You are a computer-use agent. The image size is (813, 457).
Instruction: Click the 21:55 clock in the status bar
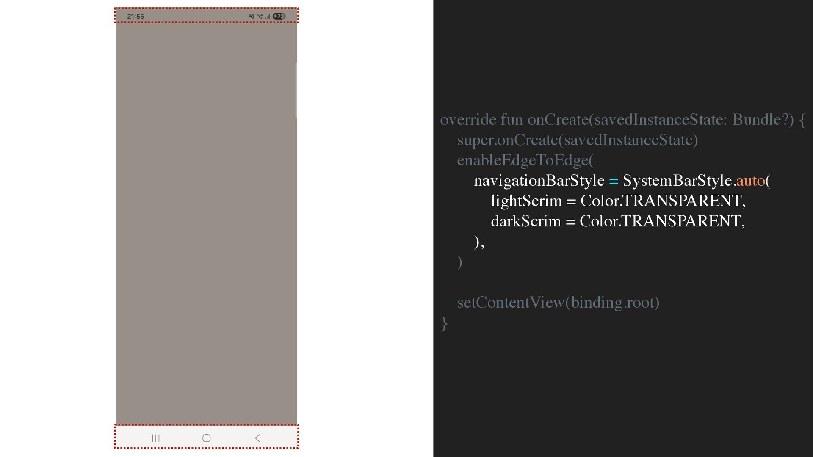(x=135, y=17)
